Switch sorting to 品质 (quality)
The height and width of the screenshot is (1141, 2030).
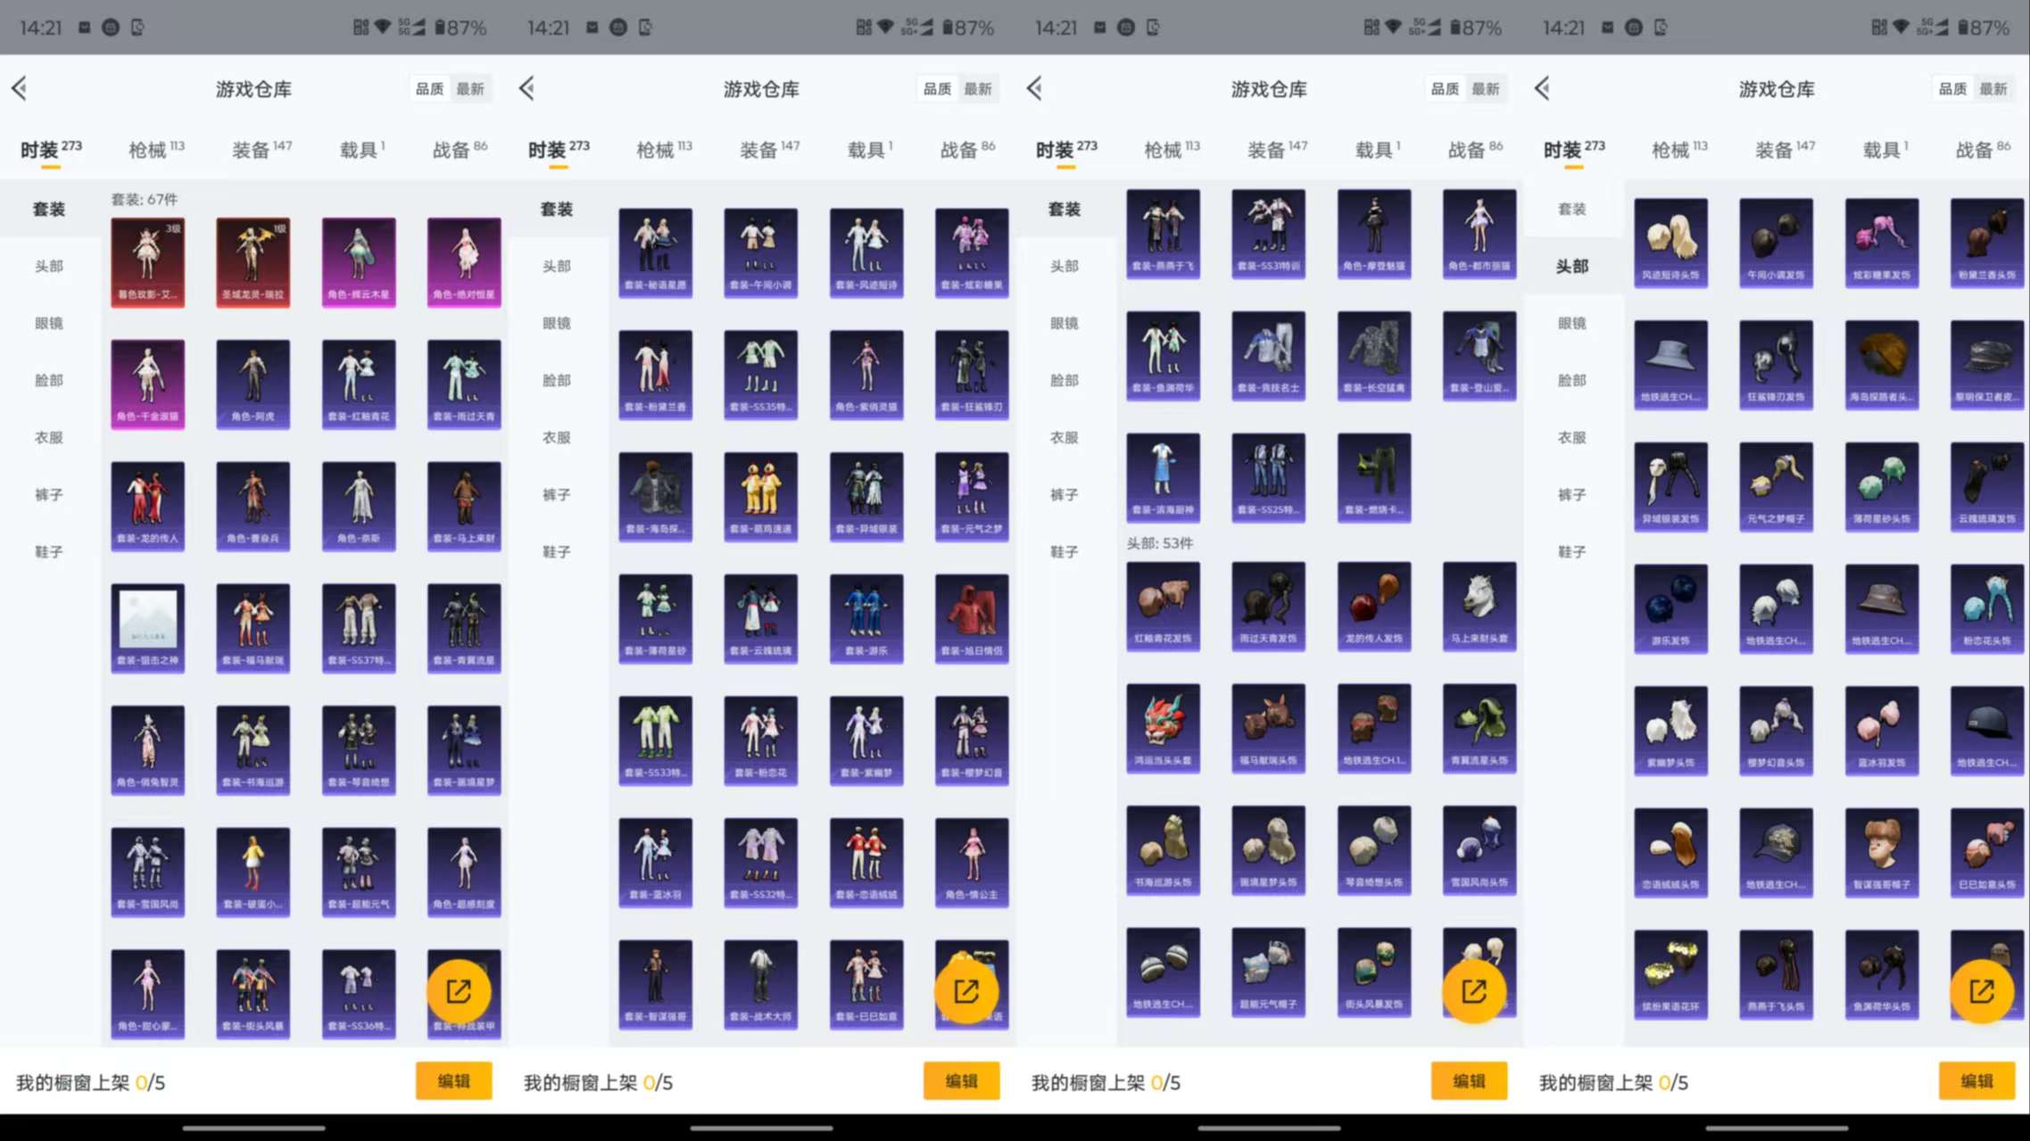point(429,88)
